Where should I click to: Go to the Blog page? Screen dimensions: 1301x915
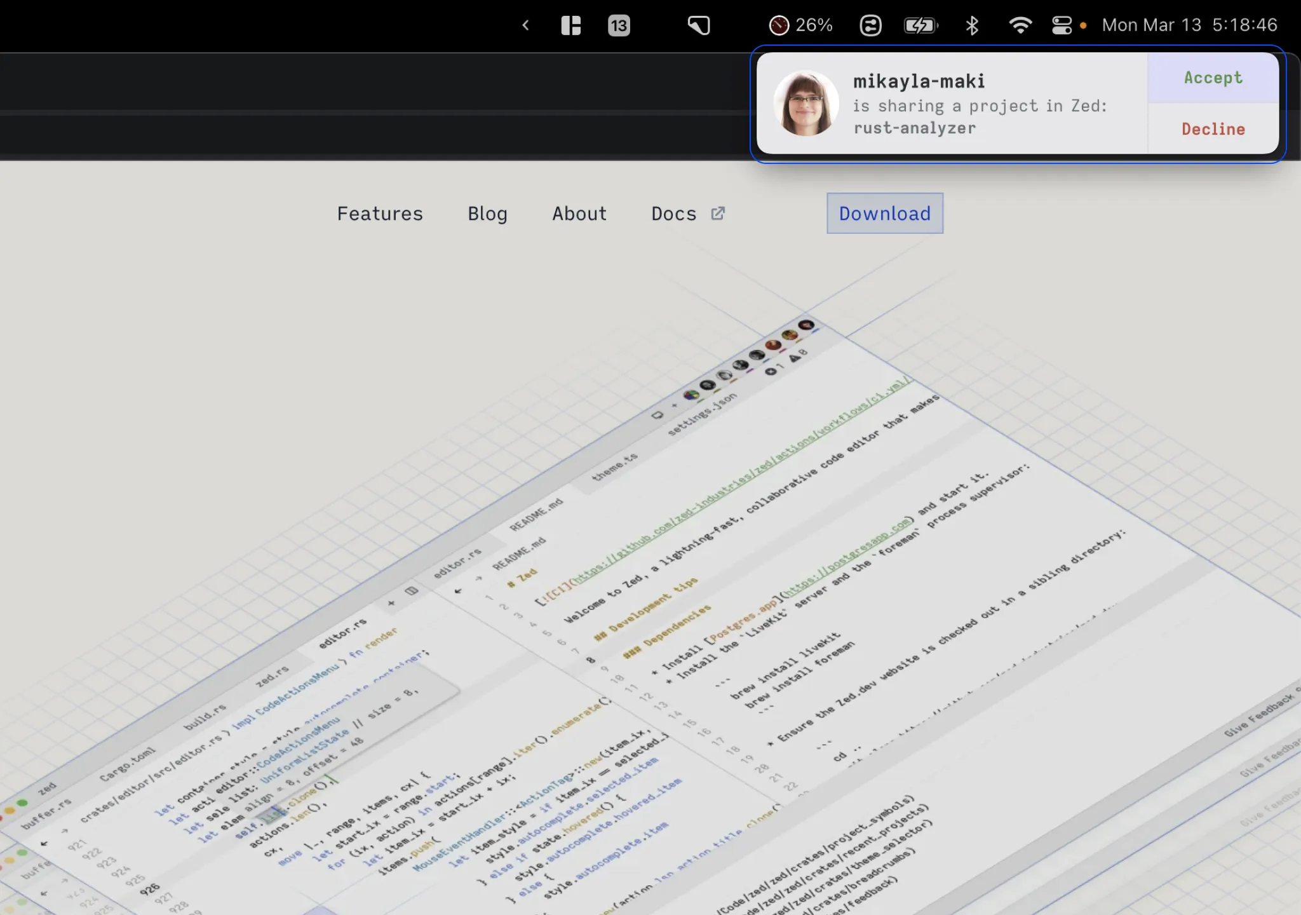(487, 213)
